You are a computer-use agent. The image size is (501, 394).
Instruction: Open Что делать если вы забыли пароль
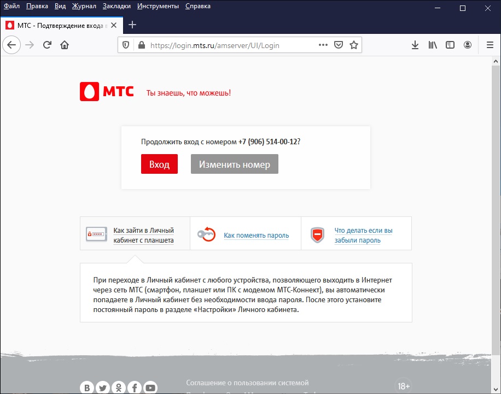pyautogui.click(x=363, y=236)
